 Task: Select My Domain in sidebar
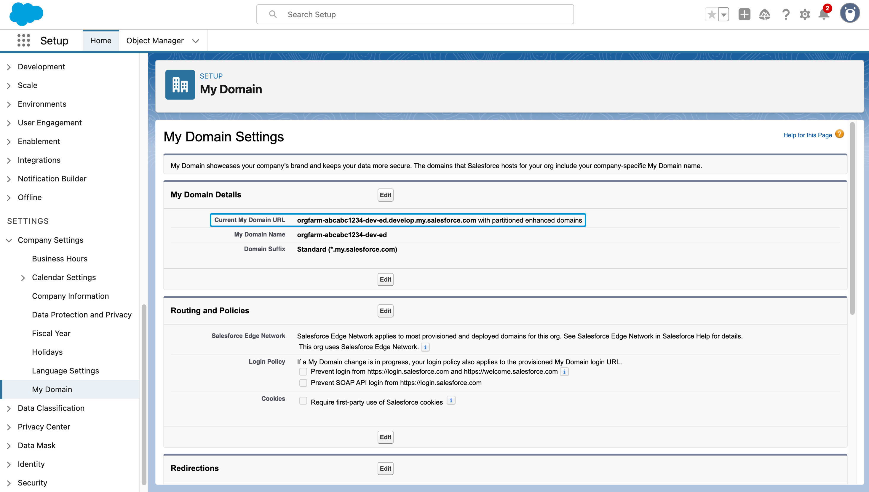(70, 389)
